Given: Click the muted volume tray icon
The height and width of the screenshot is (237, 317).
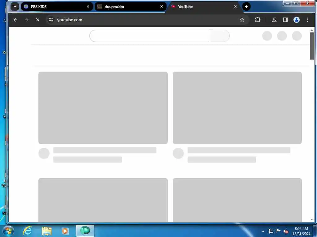Looking at the screenshot, I should point(286,231).
